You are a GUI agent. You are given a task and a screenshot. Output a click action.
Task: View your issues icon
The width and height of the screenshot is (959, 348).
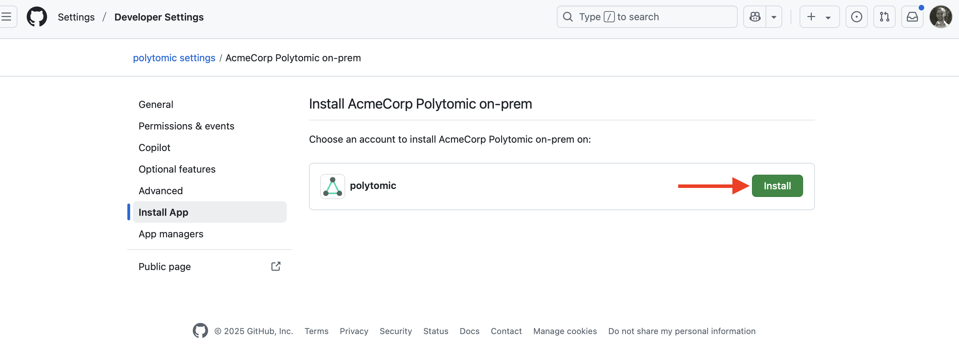pos(856,17)
